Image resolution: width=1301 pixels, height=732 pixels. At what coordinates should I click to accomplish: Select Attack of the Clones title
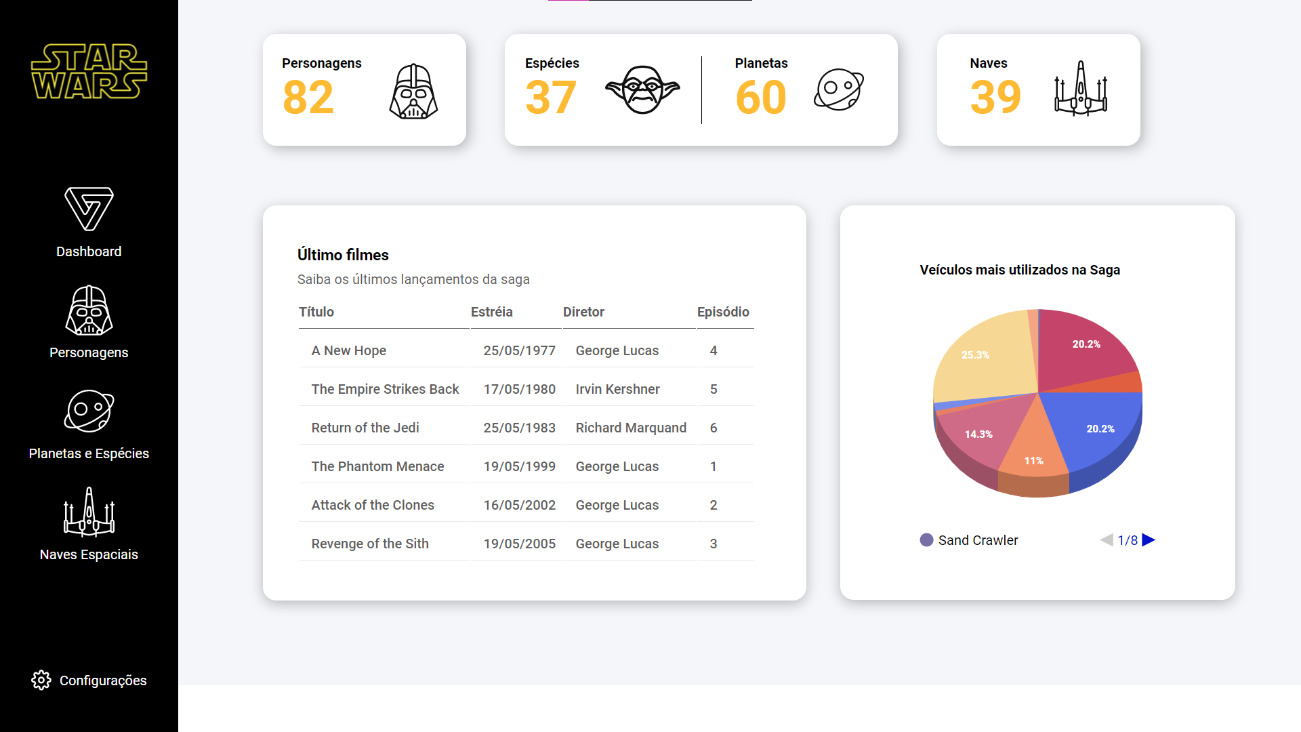coord(373,505)
